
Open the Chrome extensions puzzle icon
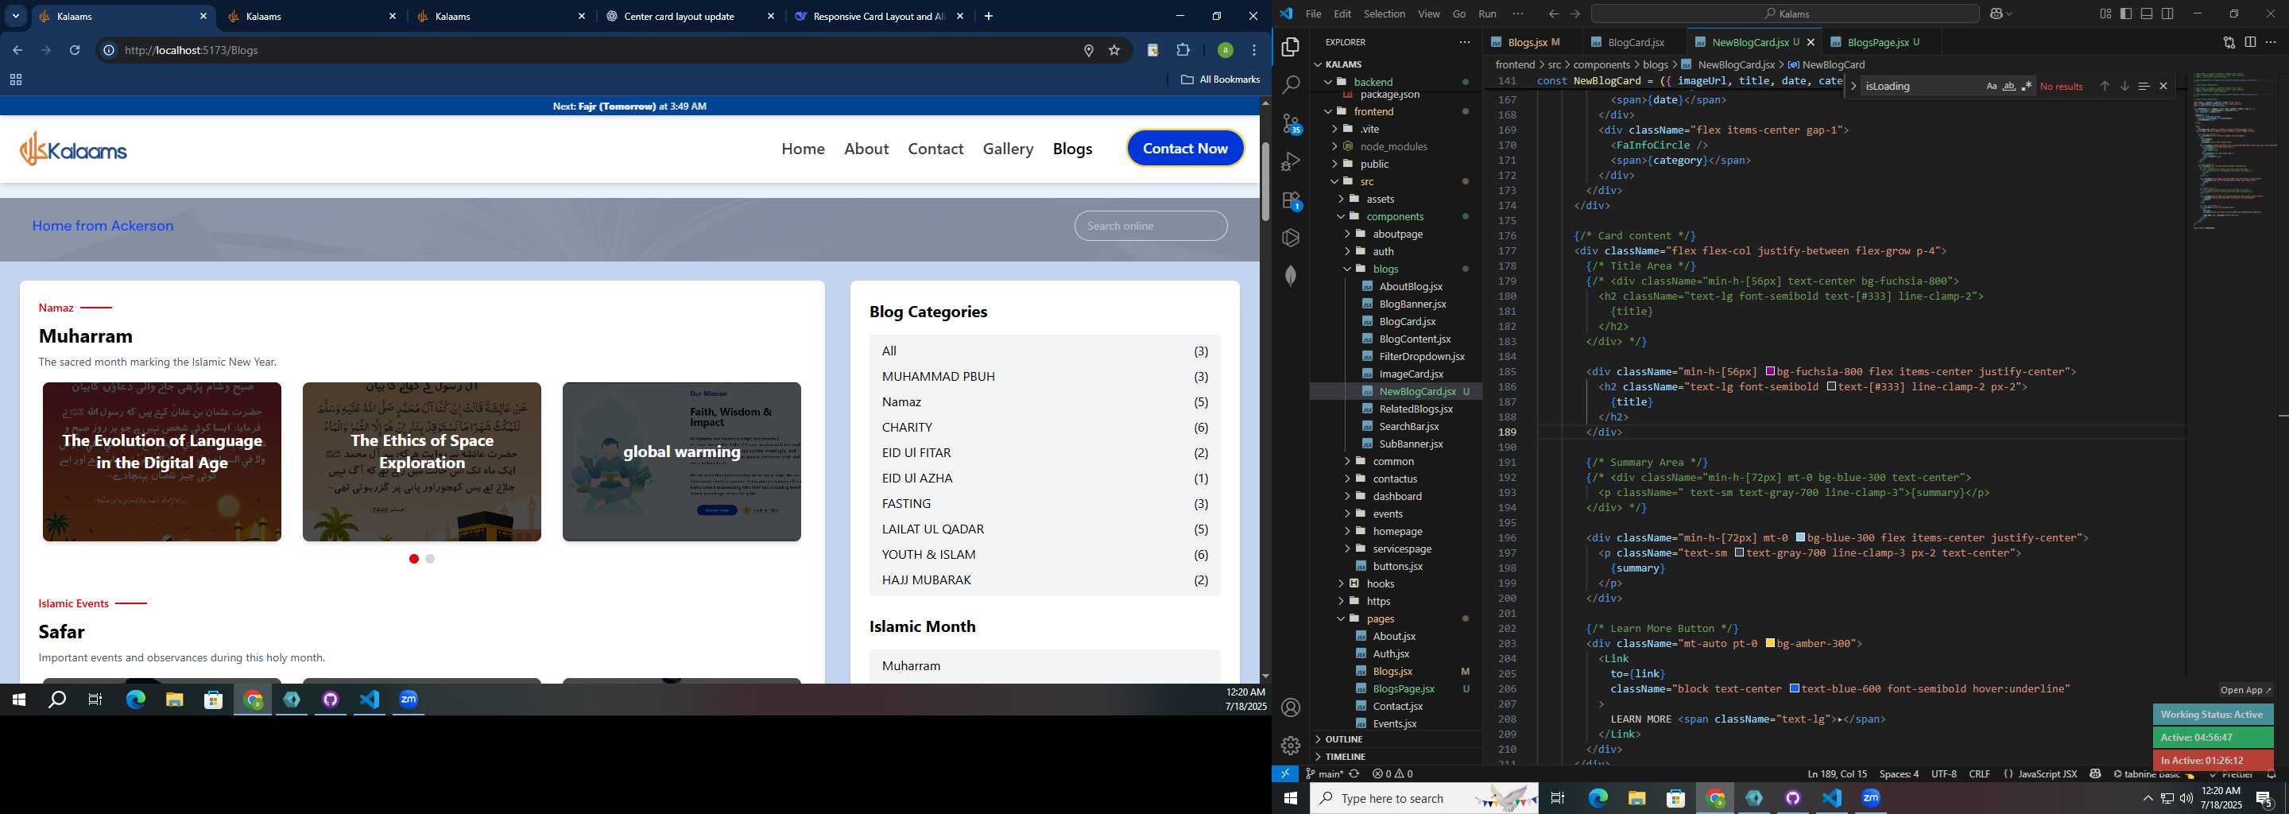1183,51
